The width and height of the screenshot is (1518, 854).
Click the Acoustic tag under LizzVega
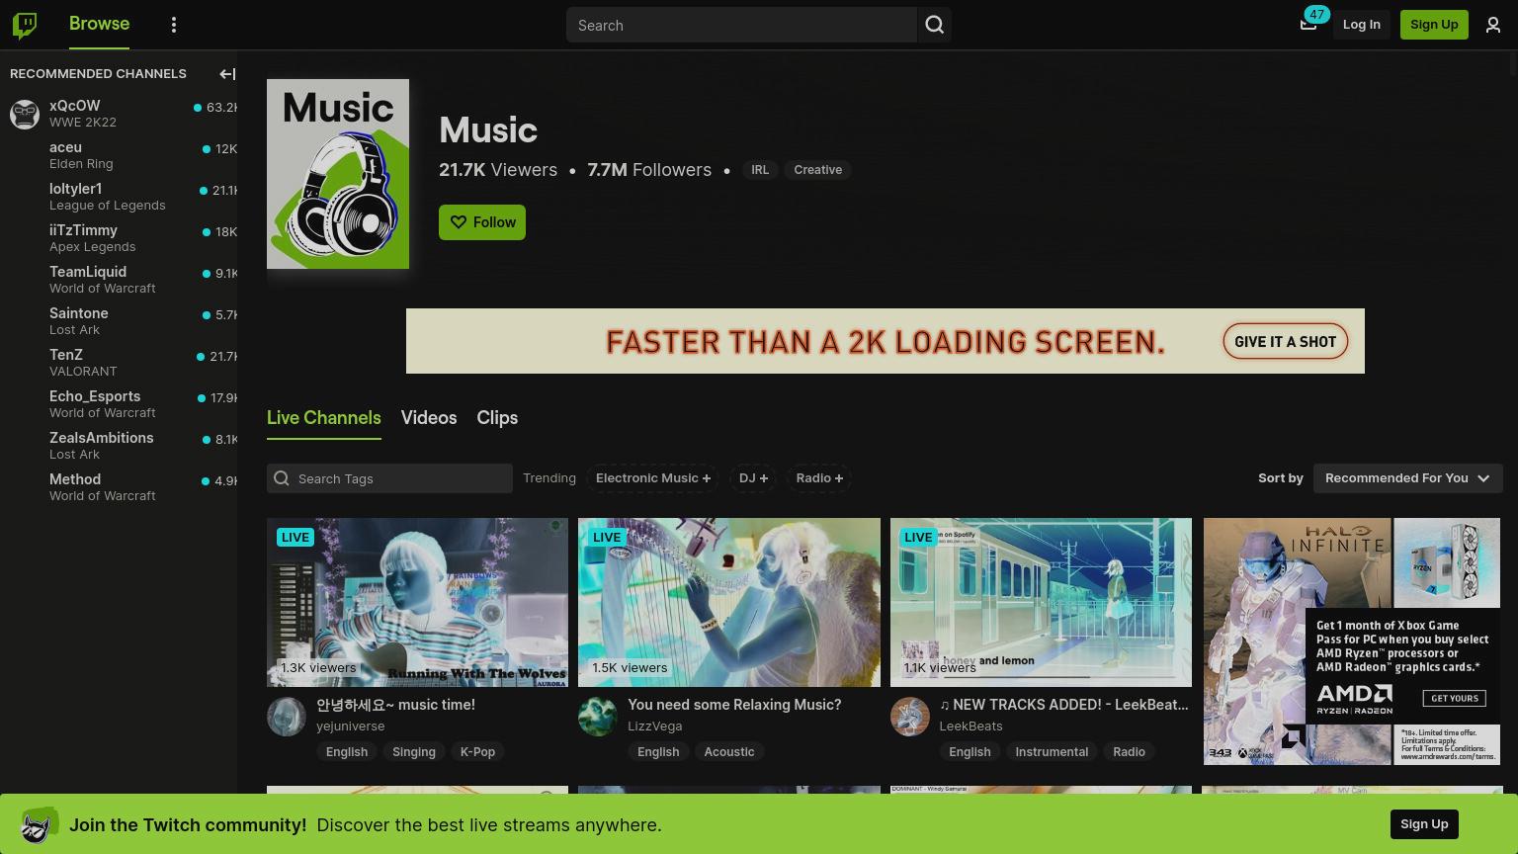[729, 752]
